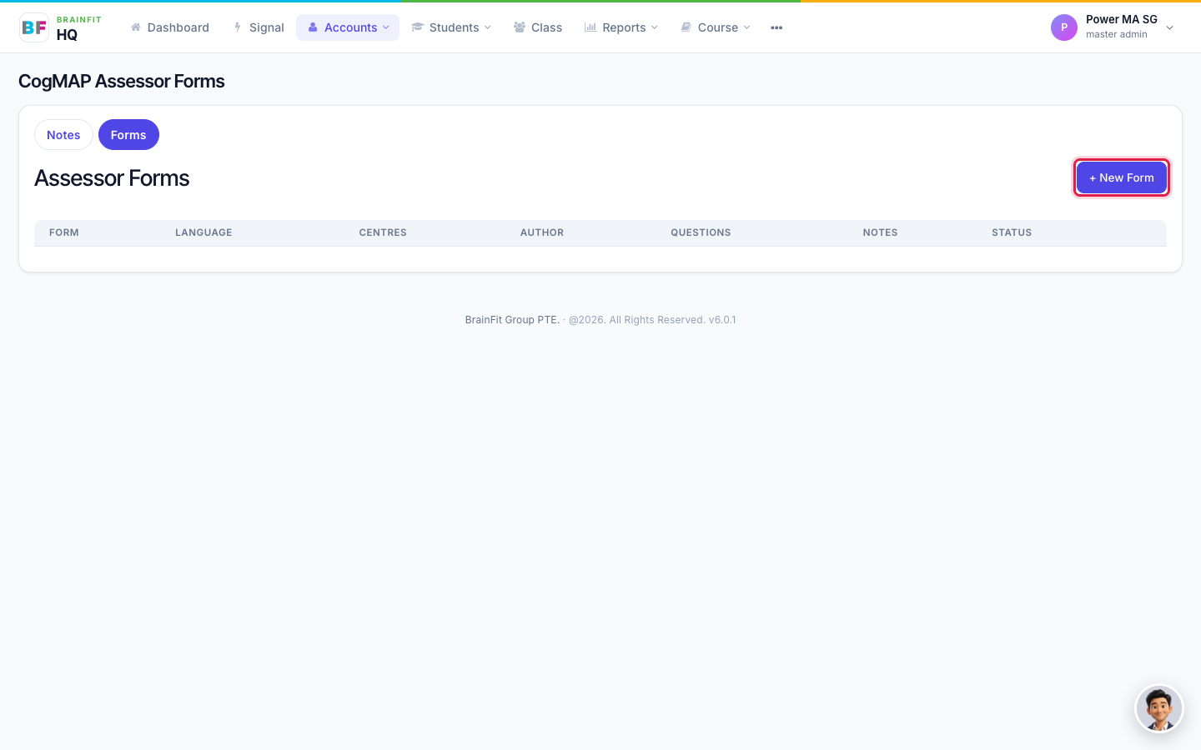Click the Students graduation cap icon
Screen dimensions: 1201x750
tap(418, 27)
